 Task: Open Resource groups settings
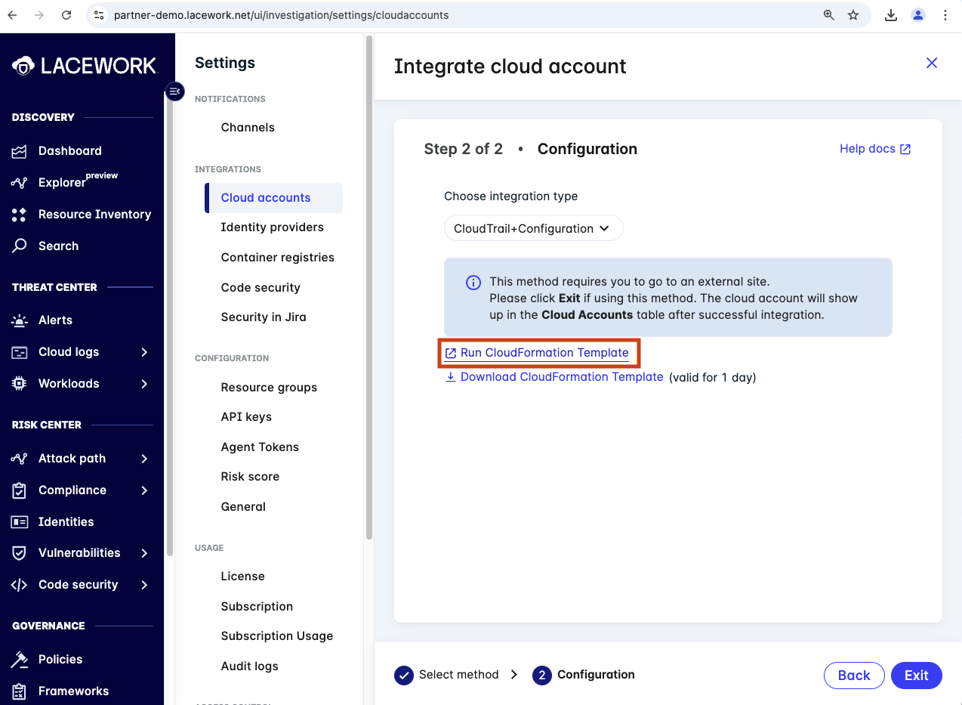point(269,388)
